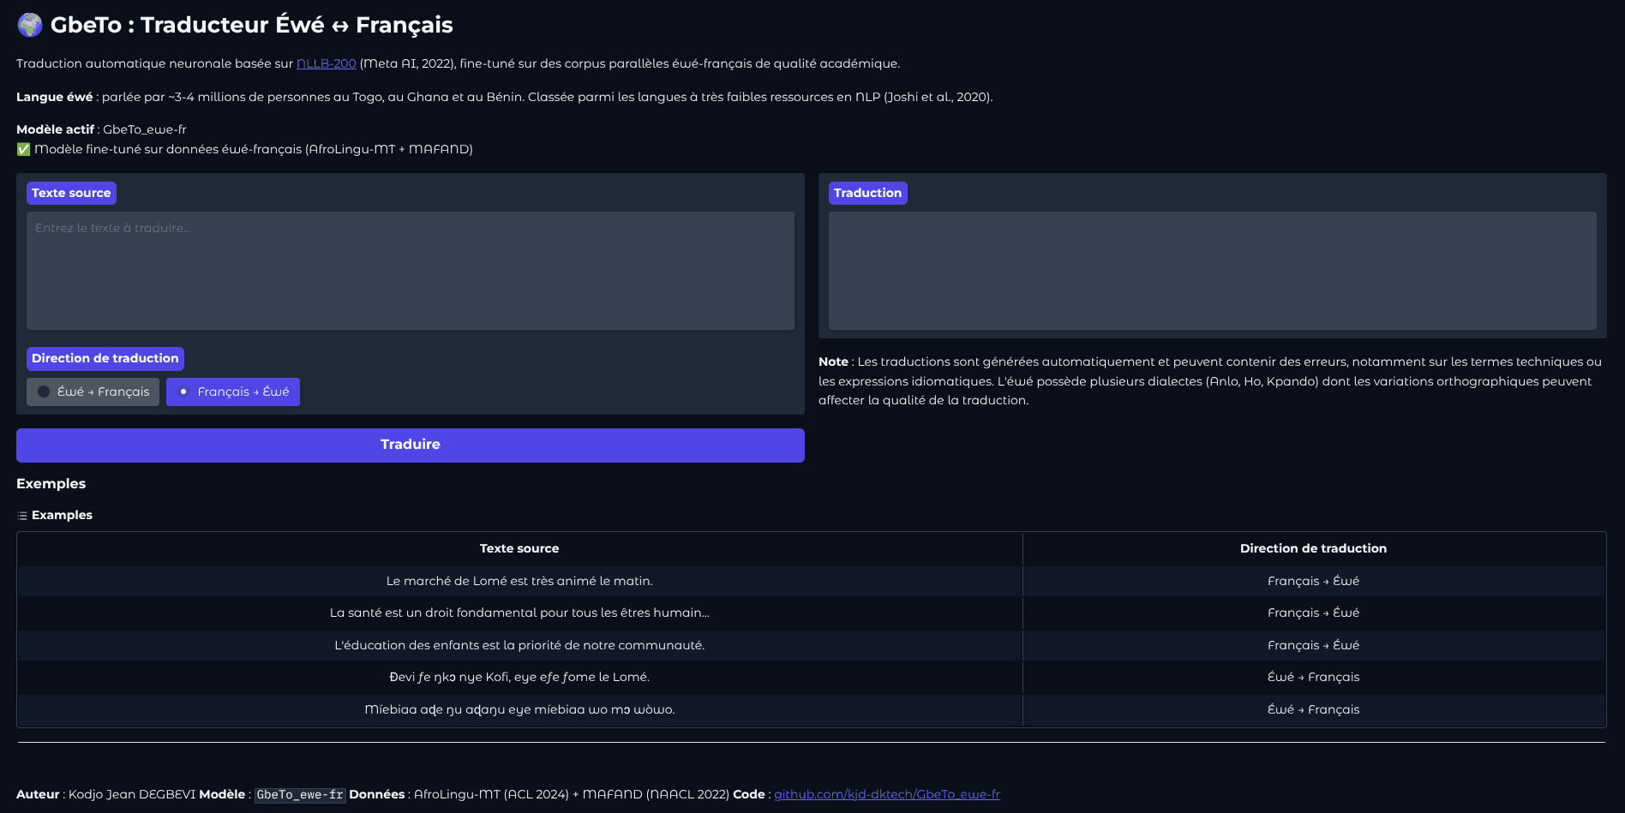The image size is (1625, 813).
Task: Select the Éwé → Français direction
Action: 93,392
